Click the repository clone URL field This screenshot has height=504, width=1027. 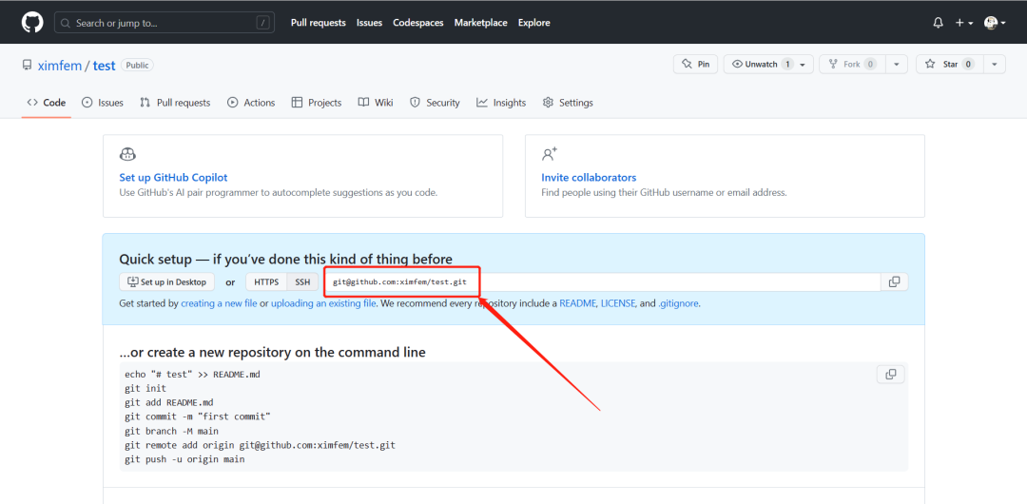coord(603,281)
